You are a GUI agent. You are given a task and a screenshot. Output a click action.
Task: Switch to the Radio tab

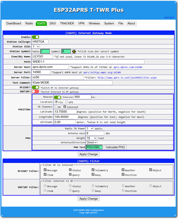(29, 23)
